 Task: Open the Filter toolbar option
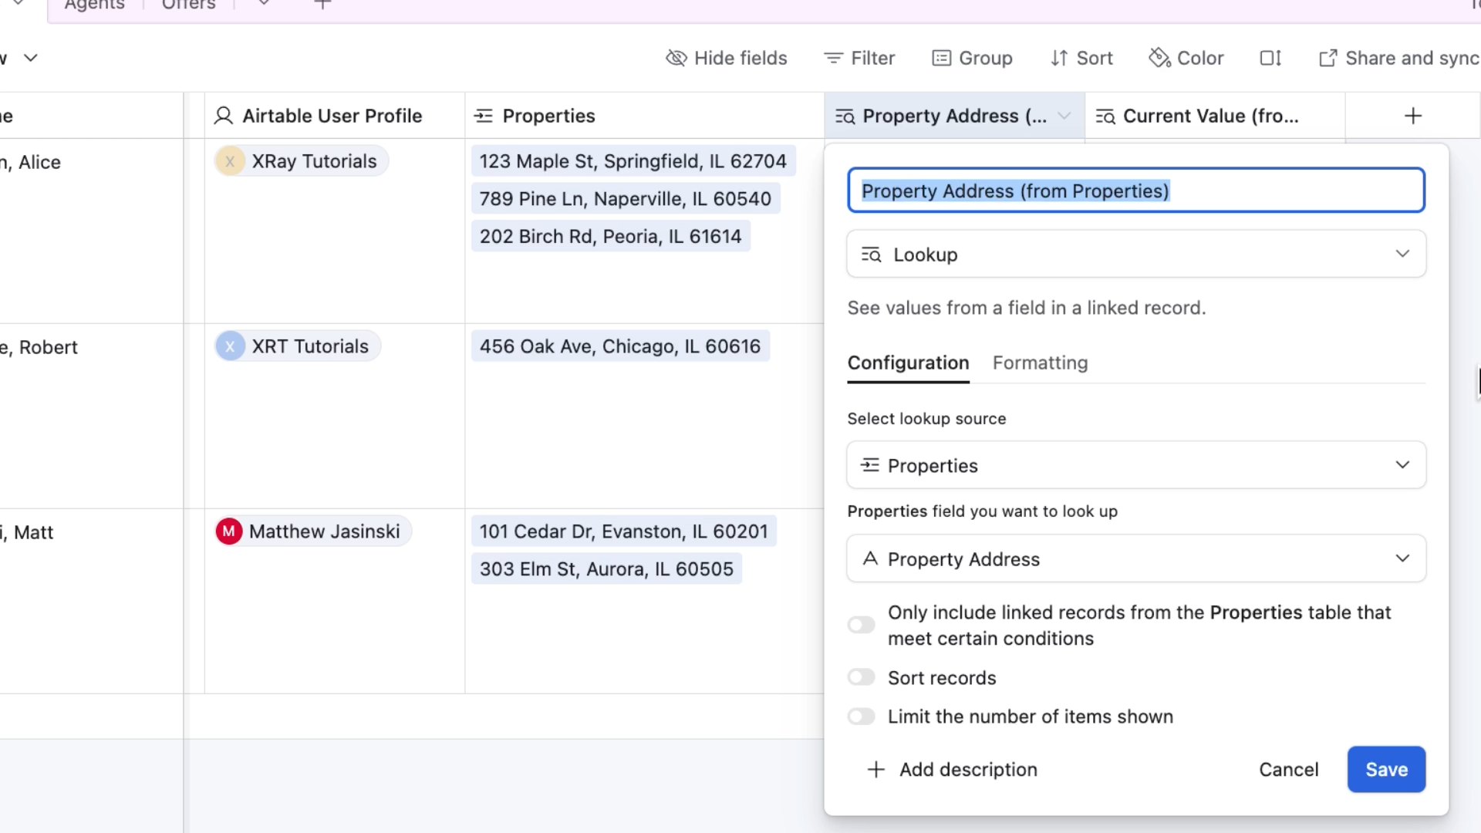click(859, 58)
